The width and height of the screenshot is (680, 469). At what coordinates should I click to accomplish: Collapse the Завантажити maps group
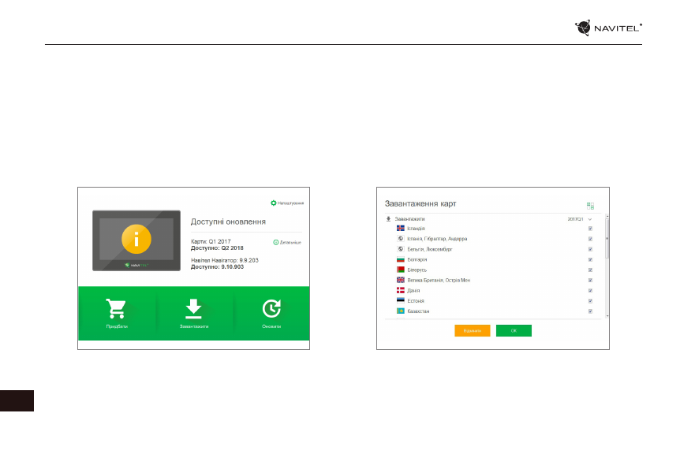pyautogui.click(x=388, y=218)
